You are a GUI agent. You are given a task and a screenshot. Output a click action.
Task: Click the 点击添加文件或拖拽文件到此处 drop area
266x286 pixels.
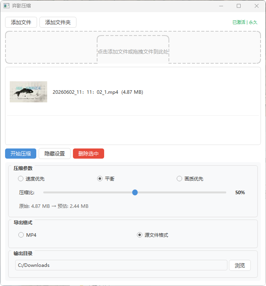pyautogui.click(x=133, y=47)
